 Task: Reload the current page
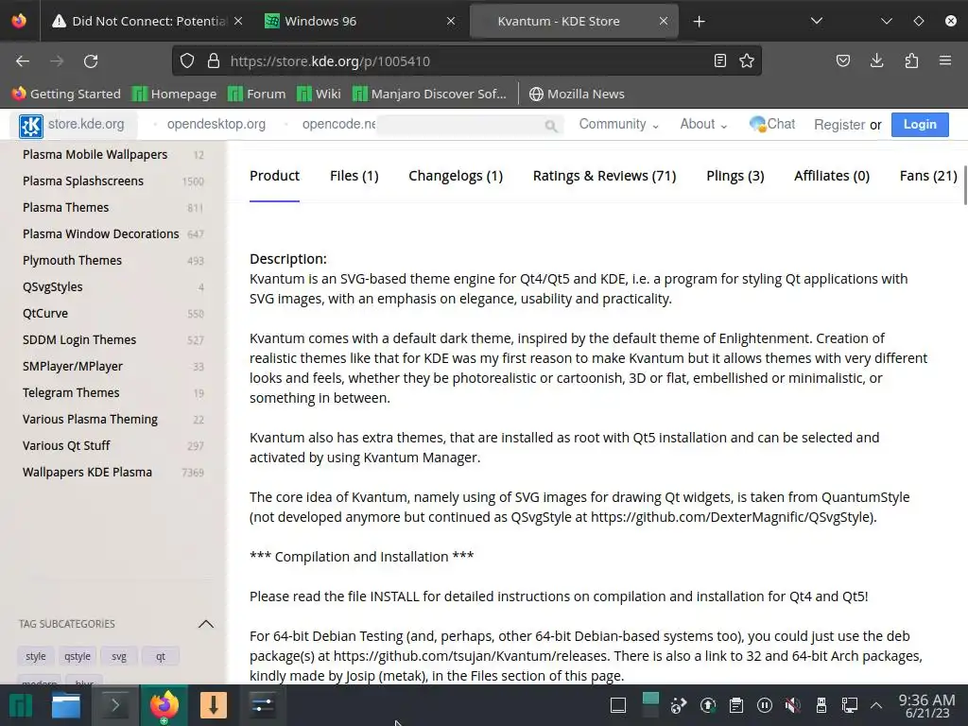(91, 61)
